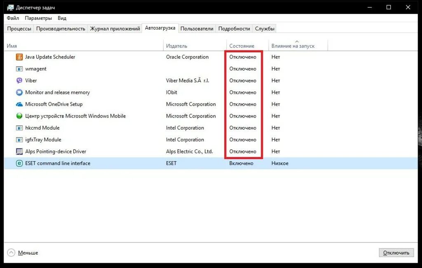Screen dimensions: 422x268
Task: Minimize the Диспетчер задач window
Action: coord(370,7)
